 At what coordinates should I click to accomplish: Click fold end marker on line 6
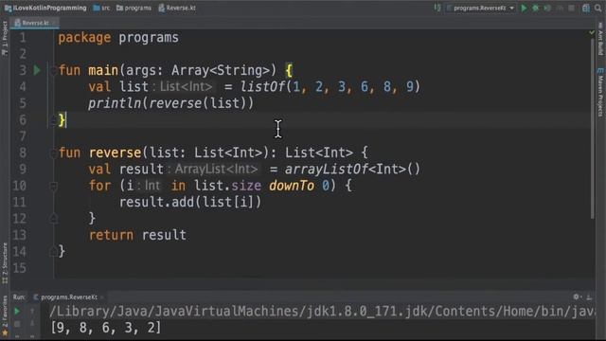point(53,120)
